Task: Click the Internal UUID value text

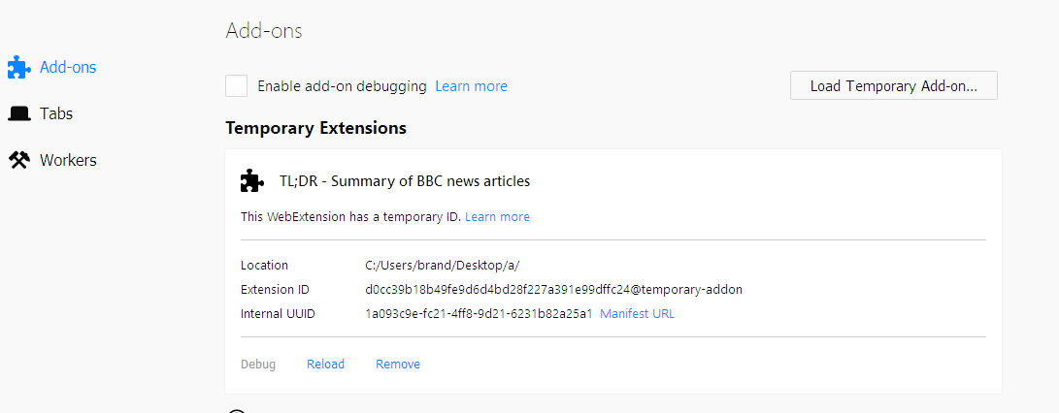Action: (x=479, y=314)
